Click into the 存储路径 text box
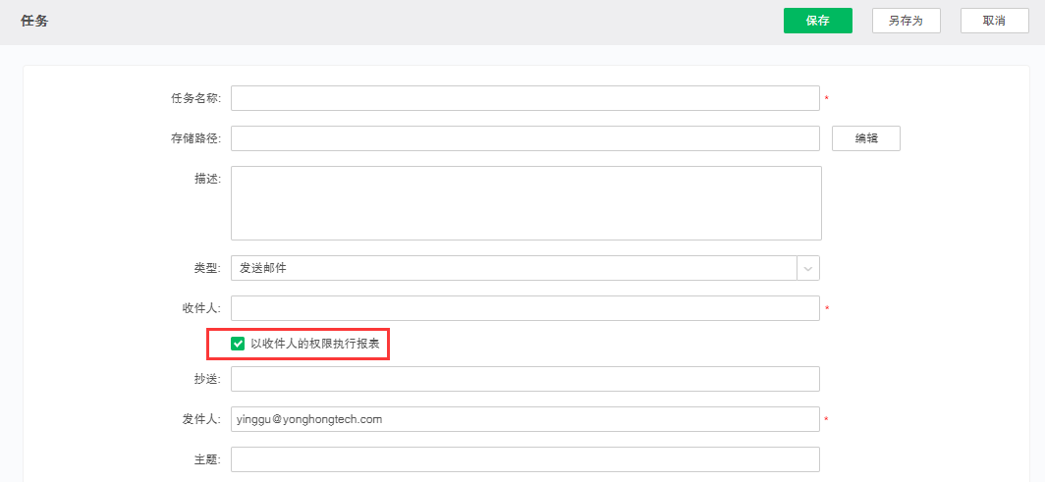The height and width of the screenshot is (482, 1045). tap(524, 138)
